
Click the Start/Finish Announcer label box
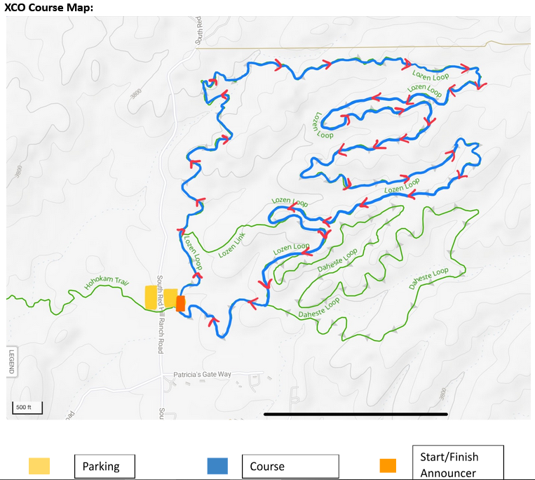click(458, 465)
